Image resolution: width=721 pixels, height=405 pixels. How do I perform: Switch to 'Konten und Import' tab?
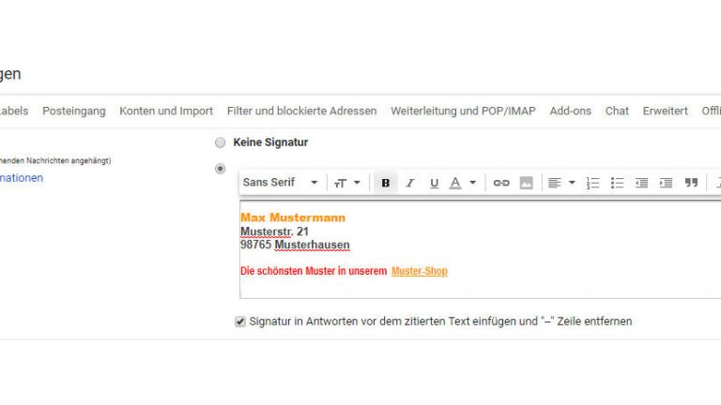[166, 111]
